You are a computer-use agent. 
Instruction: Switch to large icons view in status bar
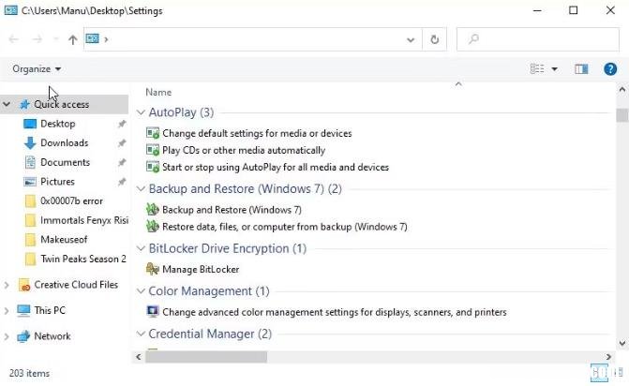618,373
